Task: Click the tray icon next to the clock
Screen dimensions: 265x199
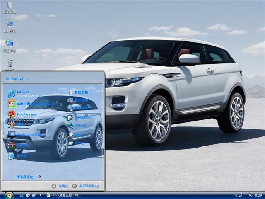Action: coord(250,195)
